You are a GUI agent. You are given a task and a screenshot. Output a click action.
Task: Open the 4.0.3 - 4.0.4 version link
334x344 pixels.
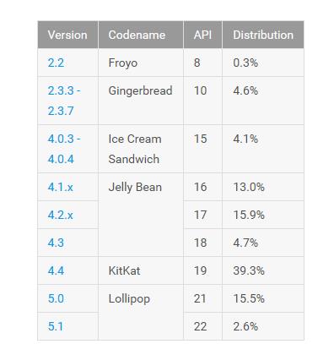click(x=64, y=149)
